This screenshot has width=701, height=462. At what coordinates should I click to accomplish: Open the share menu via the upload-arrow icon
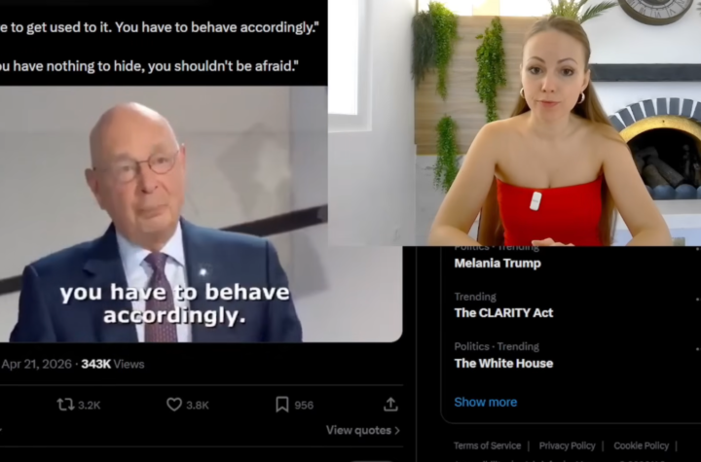pyautogui.click(x=390, y=404)
